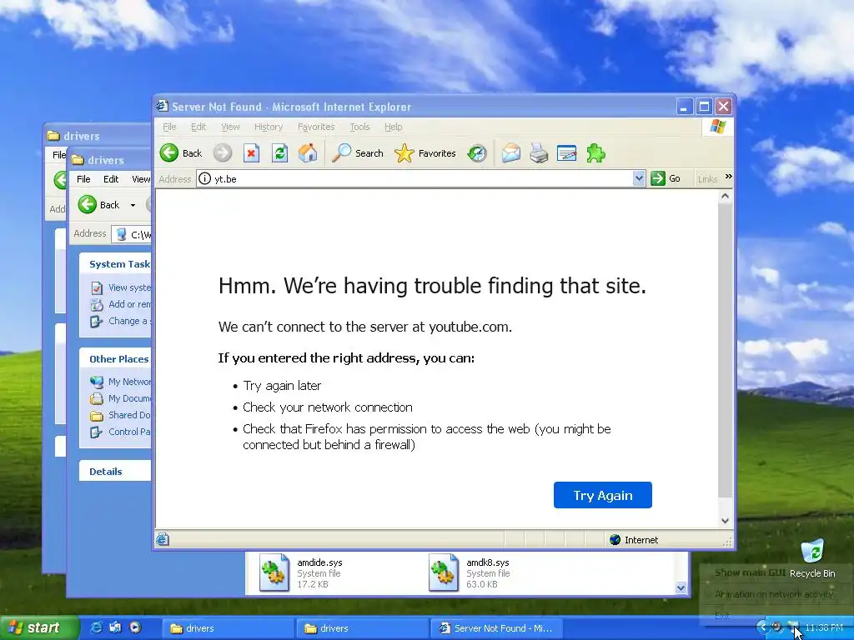
Task: Click the Home house icon
Action: (x=308, y=153)
